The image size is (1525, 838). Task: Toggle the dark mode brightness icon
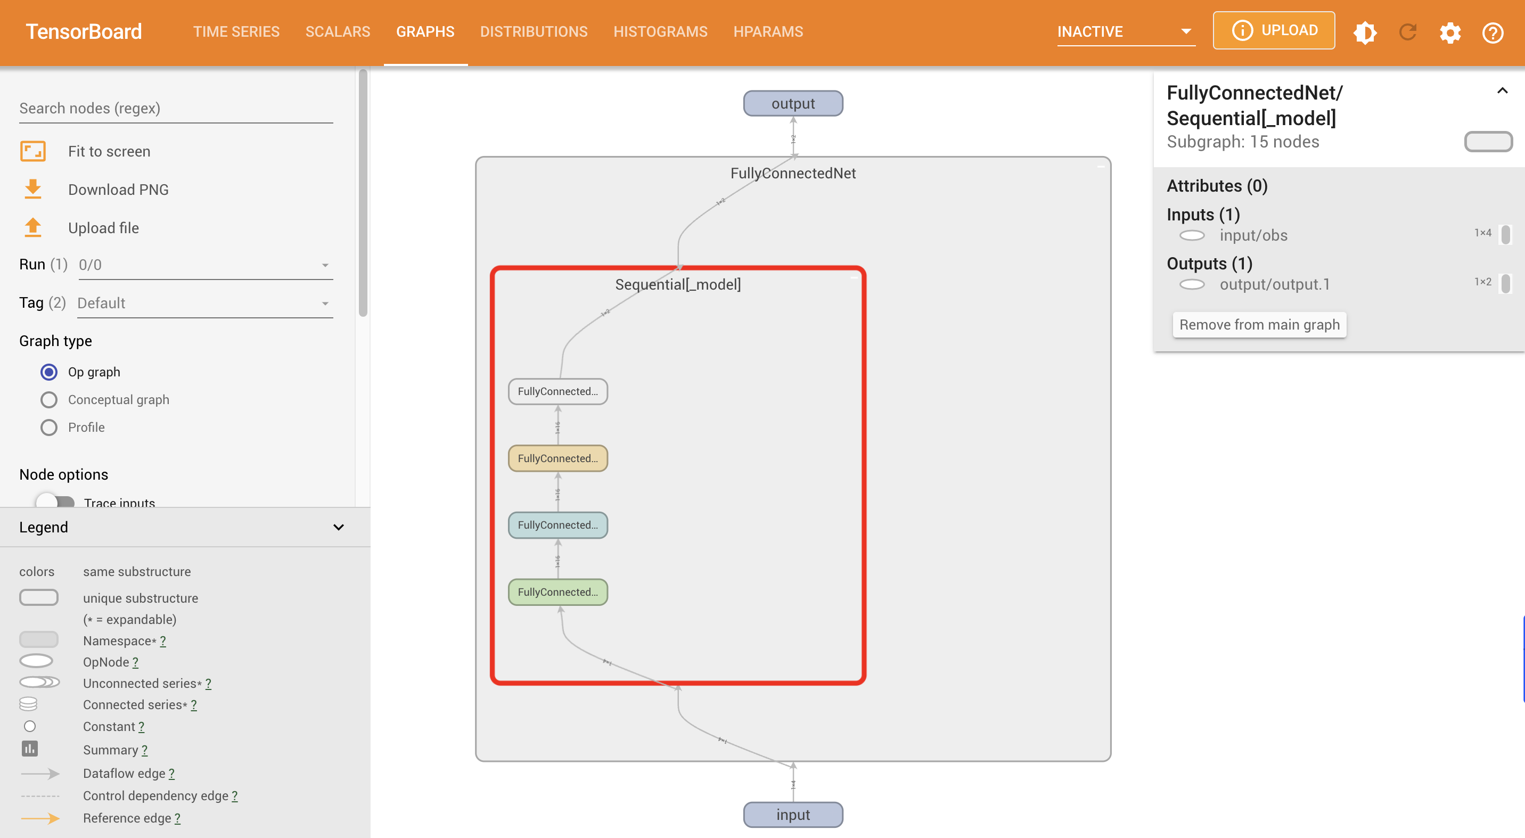(1365, 32)
